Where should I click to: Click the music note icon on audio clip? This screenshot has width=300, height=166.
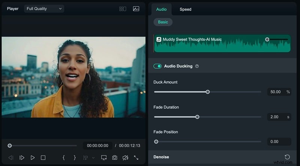pos(159,39)
